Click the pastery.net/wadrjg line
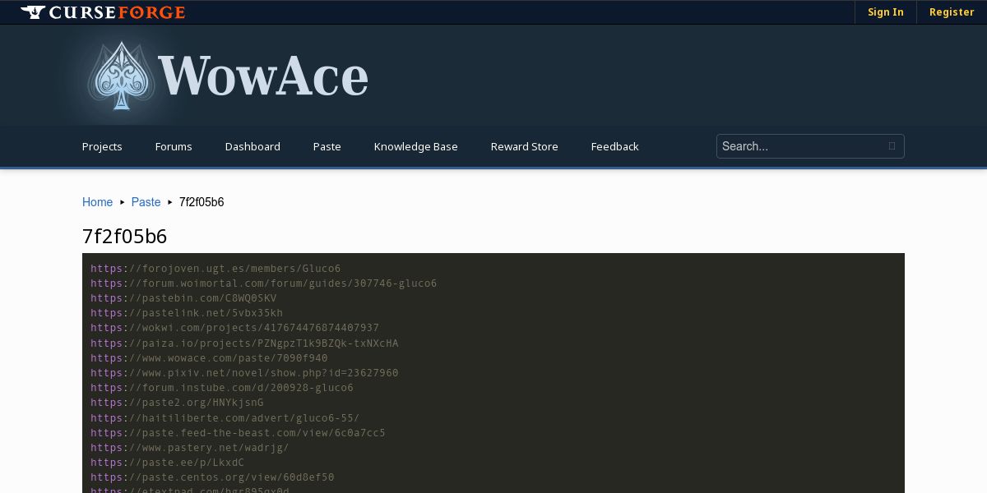This screenshot has height=493, width=987. 190,448
